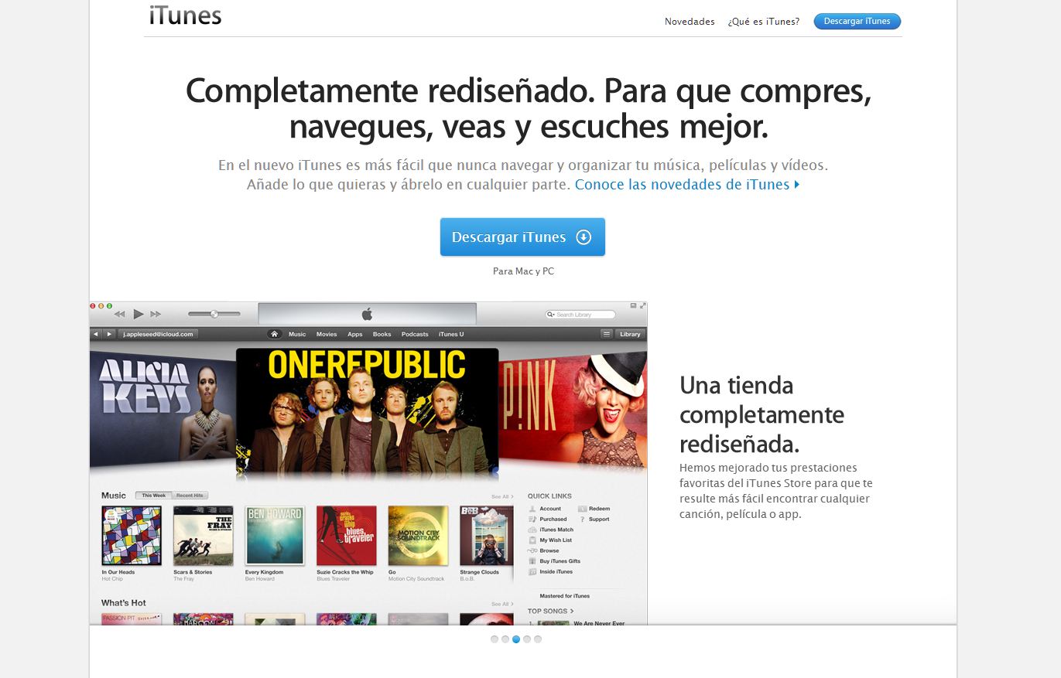This screenshot has height=678, width=1061.
Task: Click the Support question mark icon
Action: (581, 519)
